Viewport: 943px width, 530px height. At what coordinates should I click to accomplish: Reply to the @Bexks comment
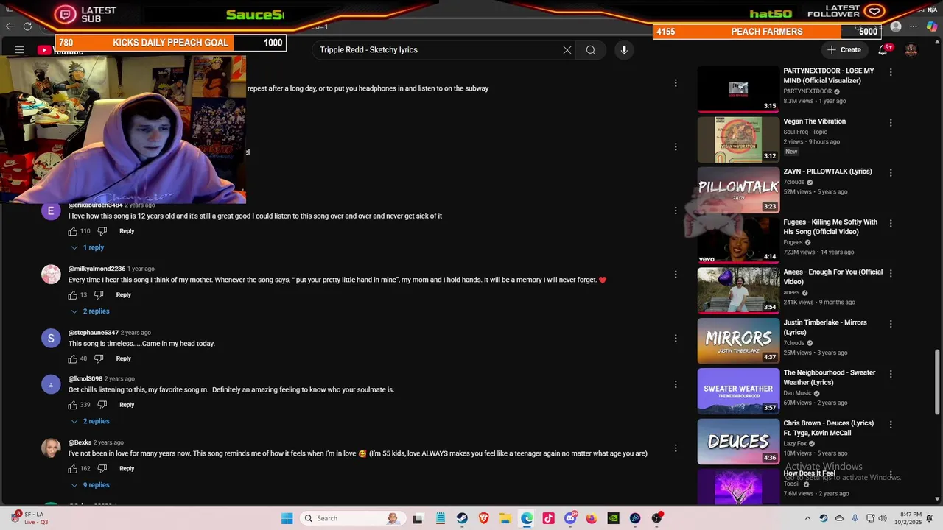[127, 469]
